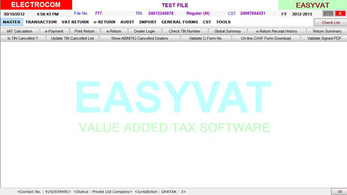Image resolution: width=347 pixels, height=195 pixels.
Task: Click Check TIN Number button
Action: tap(185, 31)
